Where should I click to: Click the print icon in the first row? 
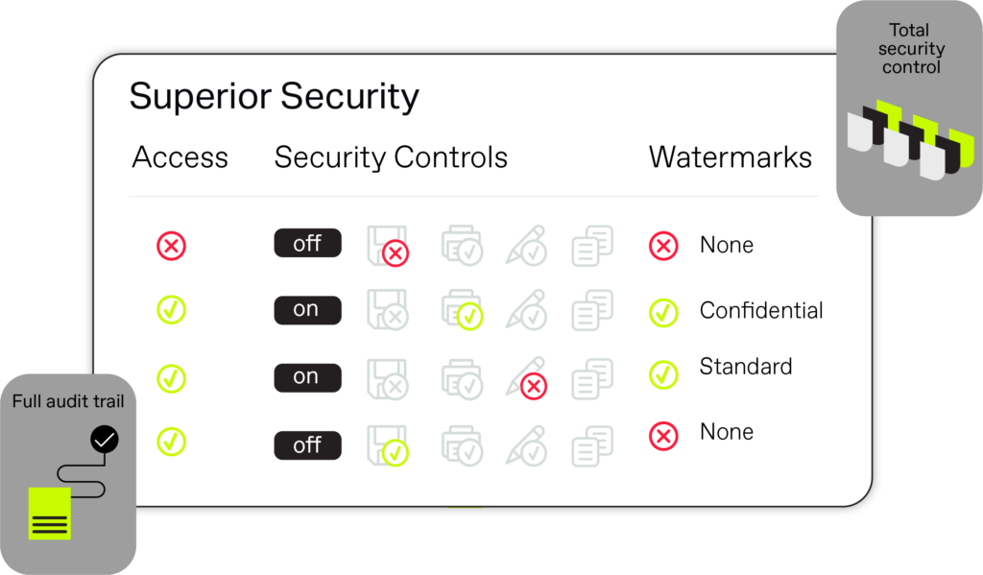[x=462, y=246]
